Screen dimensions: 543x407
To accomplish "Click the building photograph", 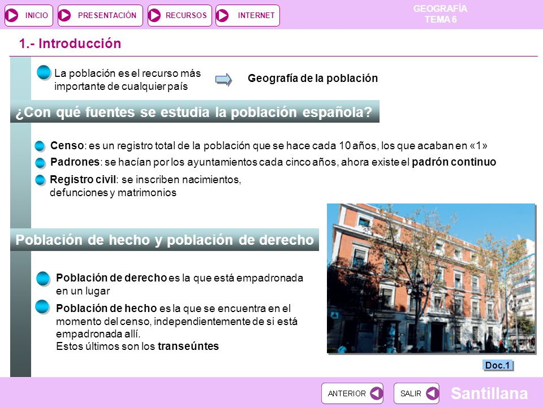I will point(431,278).
